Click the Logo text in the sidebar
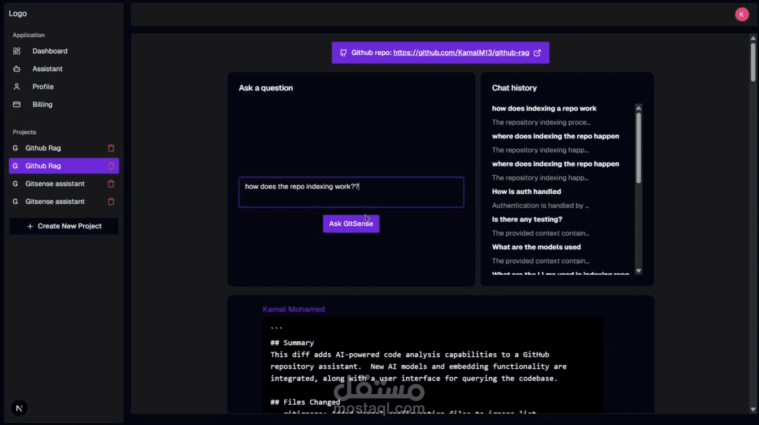The image size is (759, 425). click(18, 14)
